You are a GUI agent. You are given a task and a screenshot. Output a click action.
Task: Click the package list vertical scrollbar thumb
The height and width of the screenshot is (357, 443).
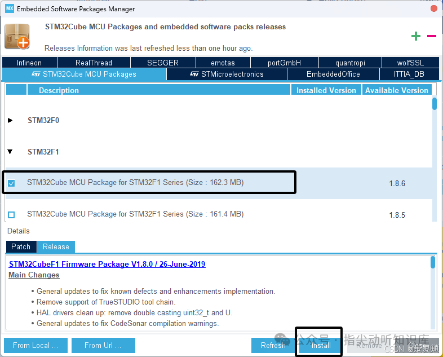coord(435,103)
